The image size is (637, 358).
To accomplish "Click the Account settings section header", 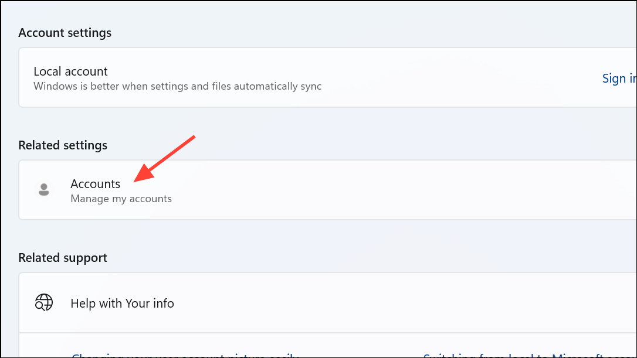I will click(x=65, y=33).
